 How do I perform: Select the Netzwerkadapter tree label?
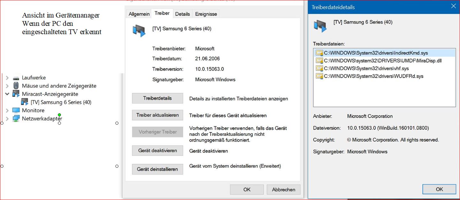coord(42,119)
